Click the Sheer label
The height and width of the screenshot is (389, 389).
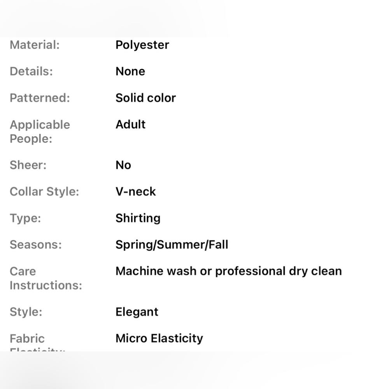tap(28, 165)
